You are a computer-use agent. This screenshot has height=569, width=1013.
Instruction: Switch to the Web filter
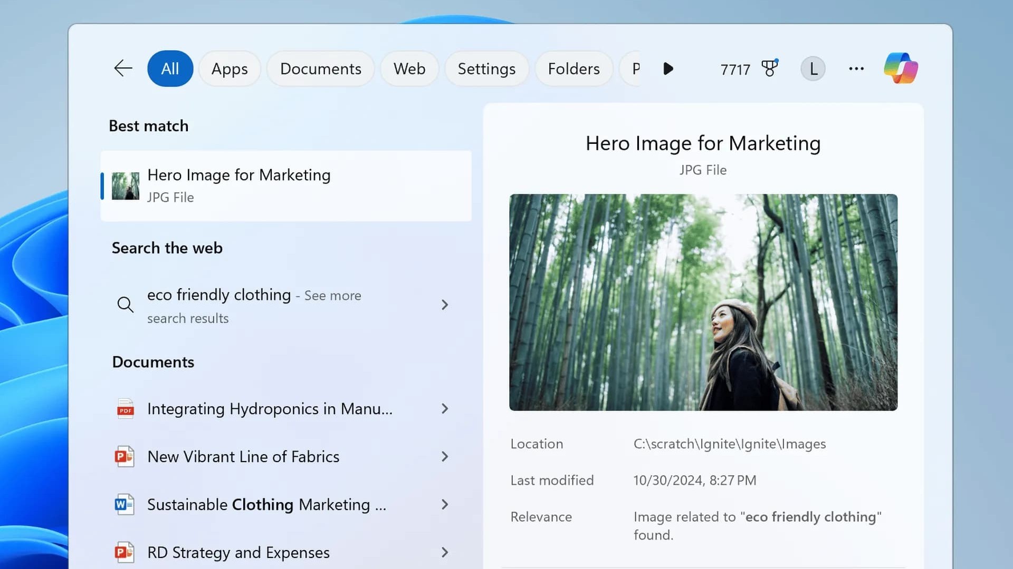click(409, 68)
